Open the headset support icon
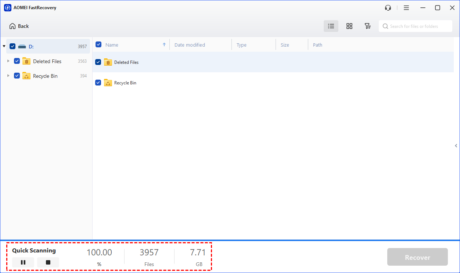Screen dimensions: 460x273 pyautogui.click(x=388, y=8)
